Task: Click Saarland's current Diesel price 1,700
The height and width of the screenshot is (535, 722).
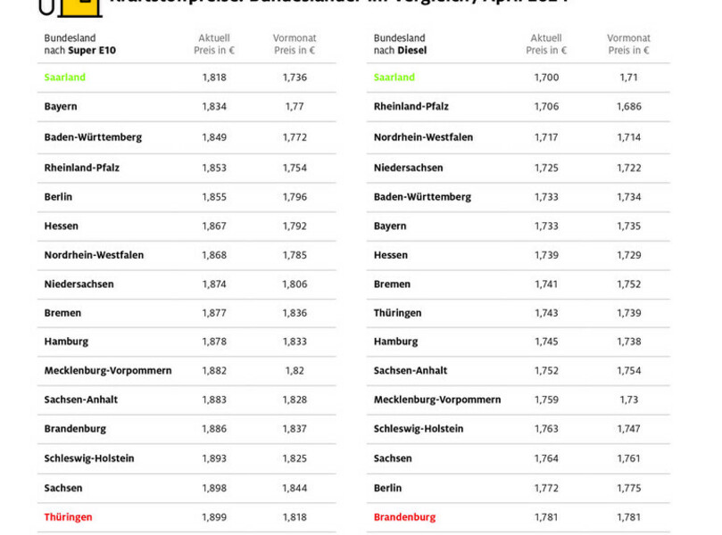Action: click(546, 78)
